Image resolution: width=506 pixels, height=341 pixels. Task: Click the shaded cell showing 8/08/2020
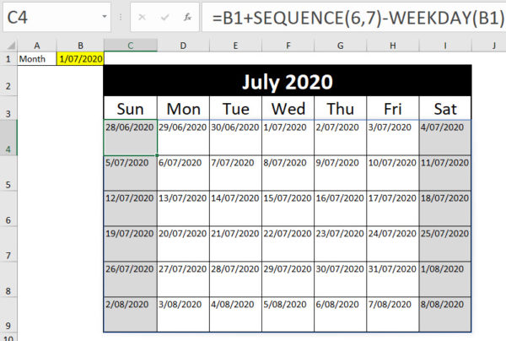(445, 315)
